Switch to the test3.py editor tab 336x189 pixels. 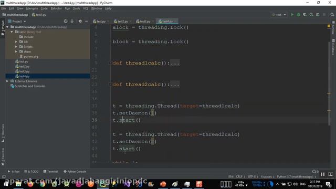click(x=145, y=22)
